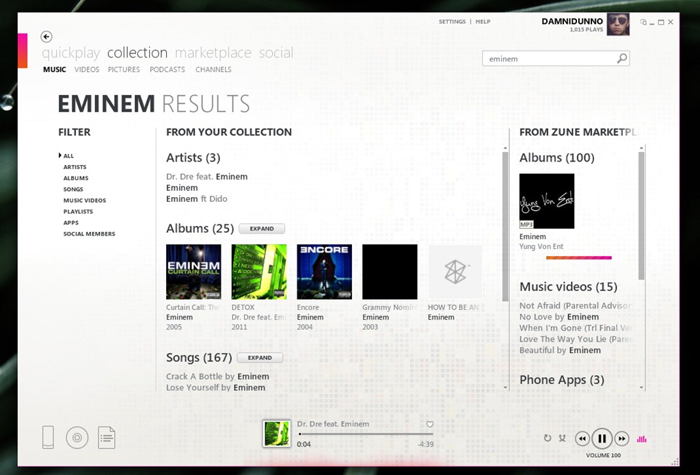Toggle repeat mode
This screenshot has width=700, height=475.
click(548, 439)
